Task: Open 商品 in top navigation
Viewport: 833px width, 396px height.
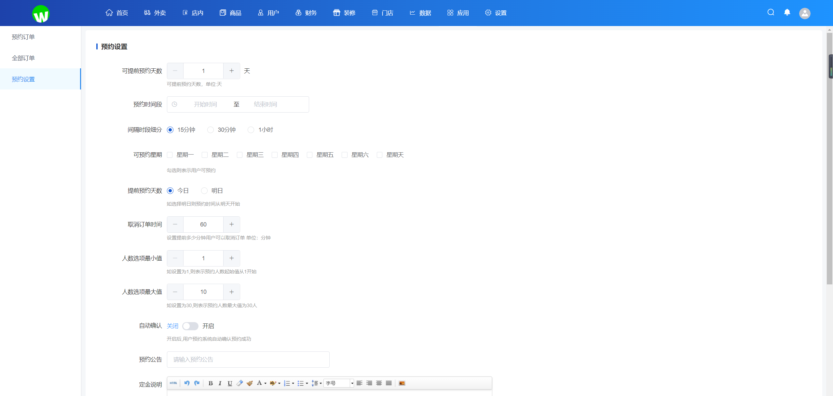Action: [x=230, y=13]
